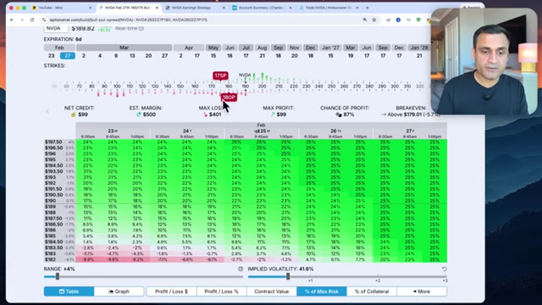Click the Range ±4% slider handle
542x305 pixels.
58,276
